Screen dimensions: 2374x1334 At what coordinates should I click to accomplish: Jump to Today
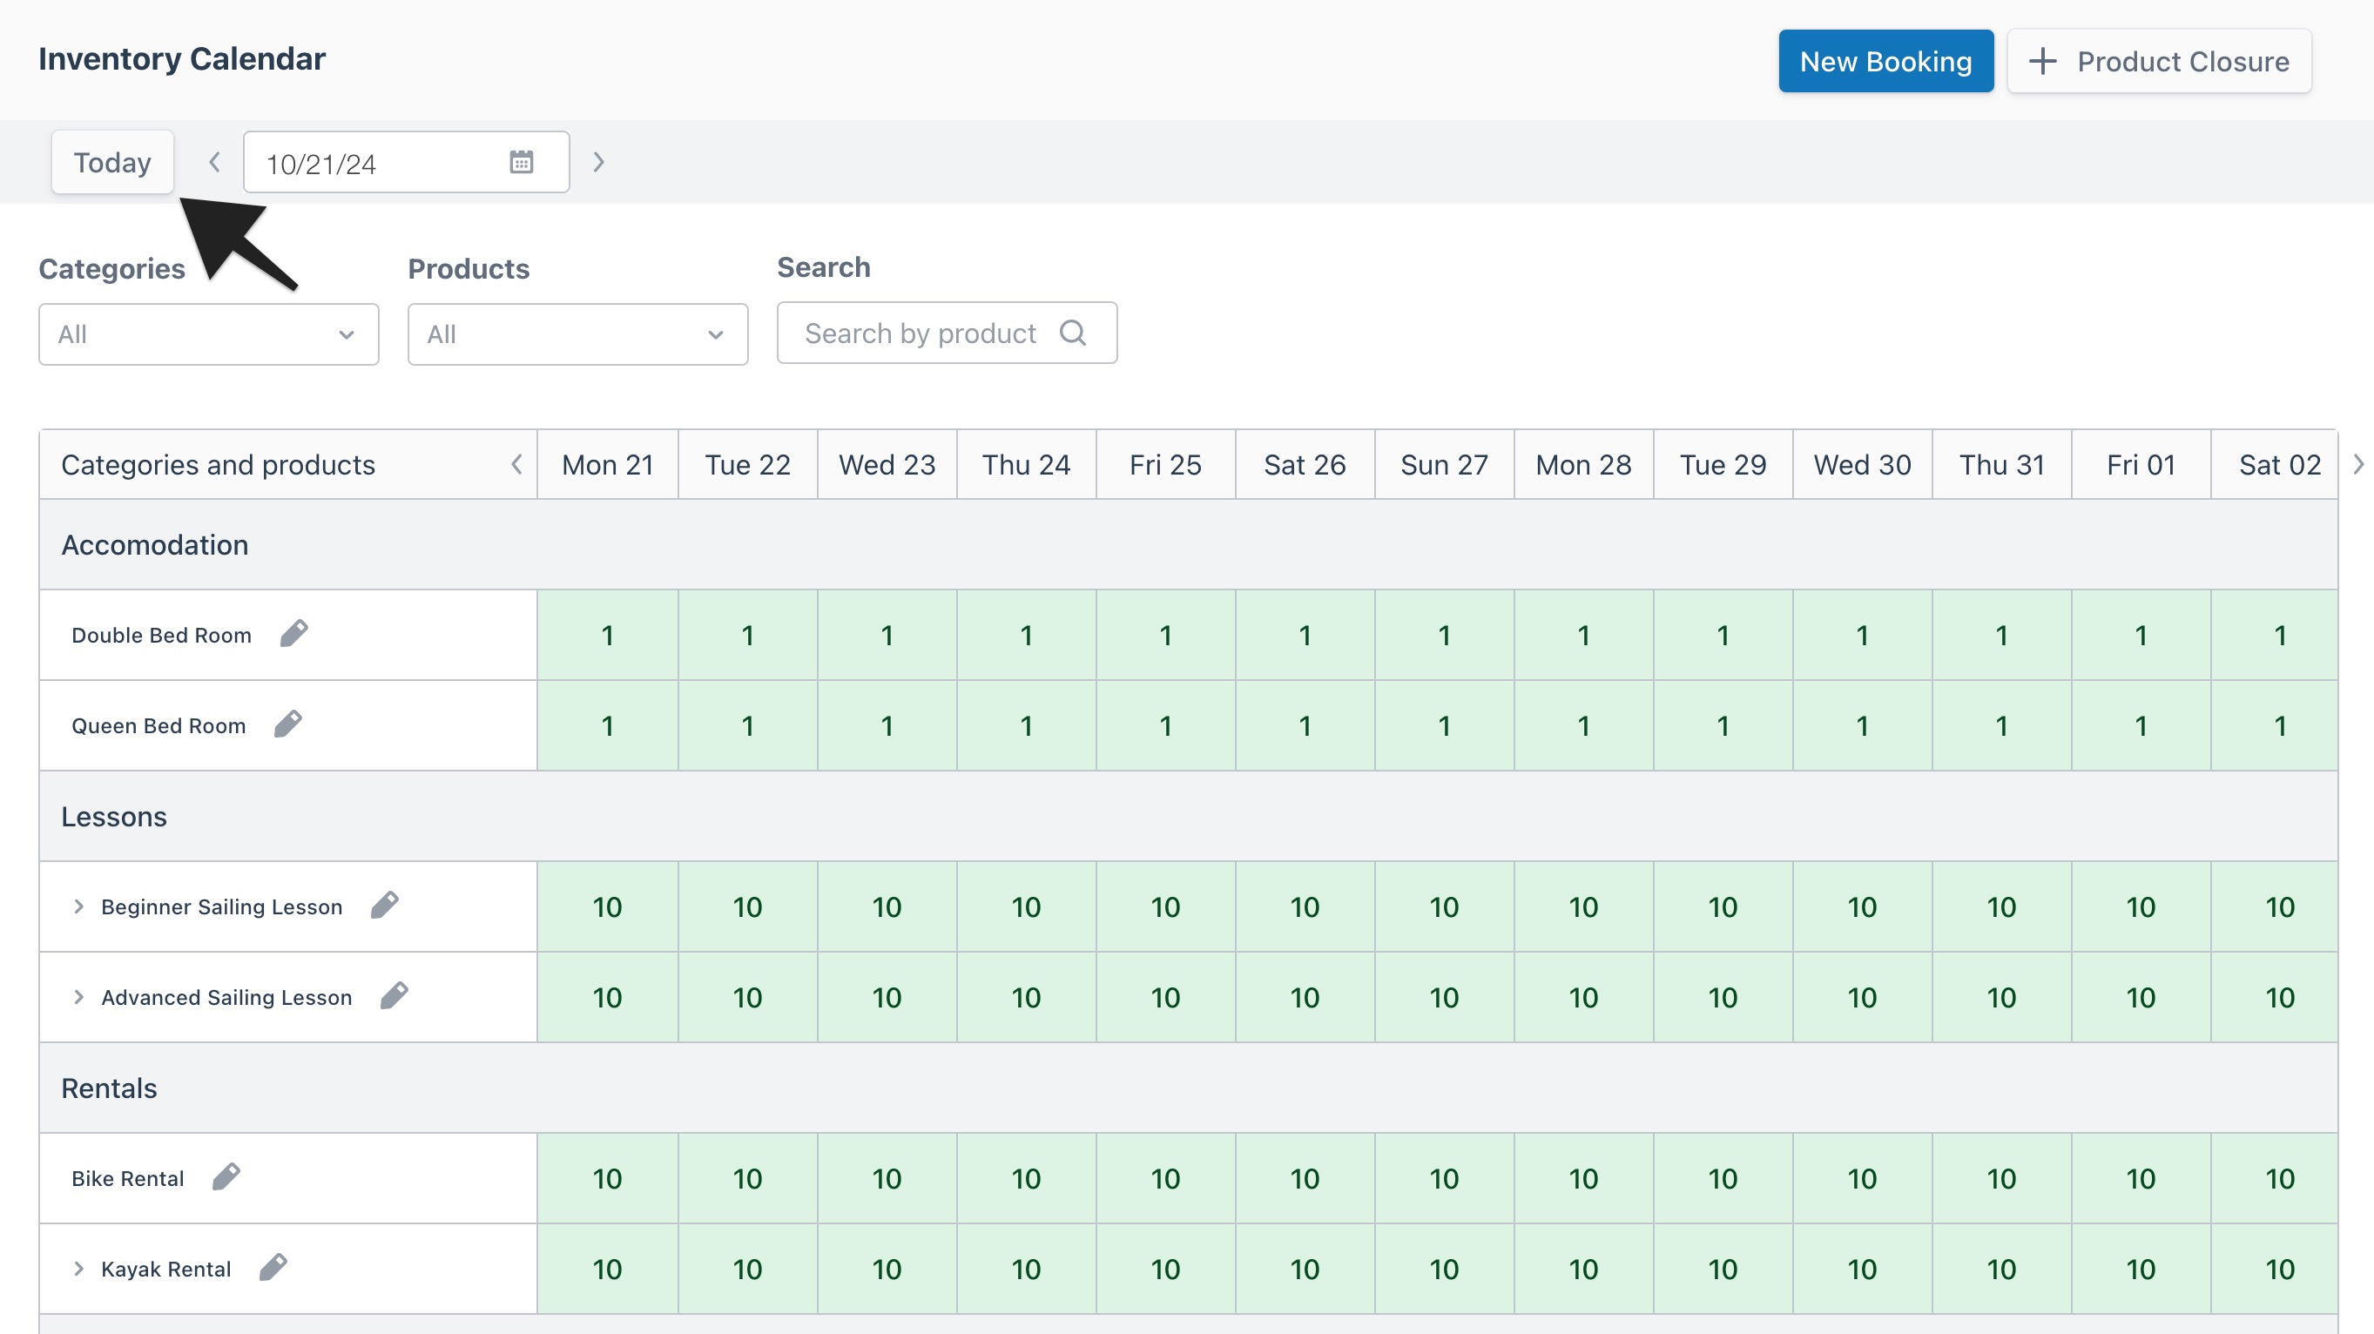point(112,162)
